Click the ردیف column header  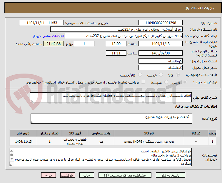tap(212, 134)
